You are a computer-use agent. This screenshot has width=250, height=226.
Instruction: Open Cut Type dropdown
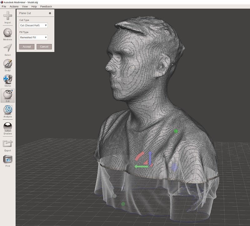pyautogui.click(x=33, y=25)
